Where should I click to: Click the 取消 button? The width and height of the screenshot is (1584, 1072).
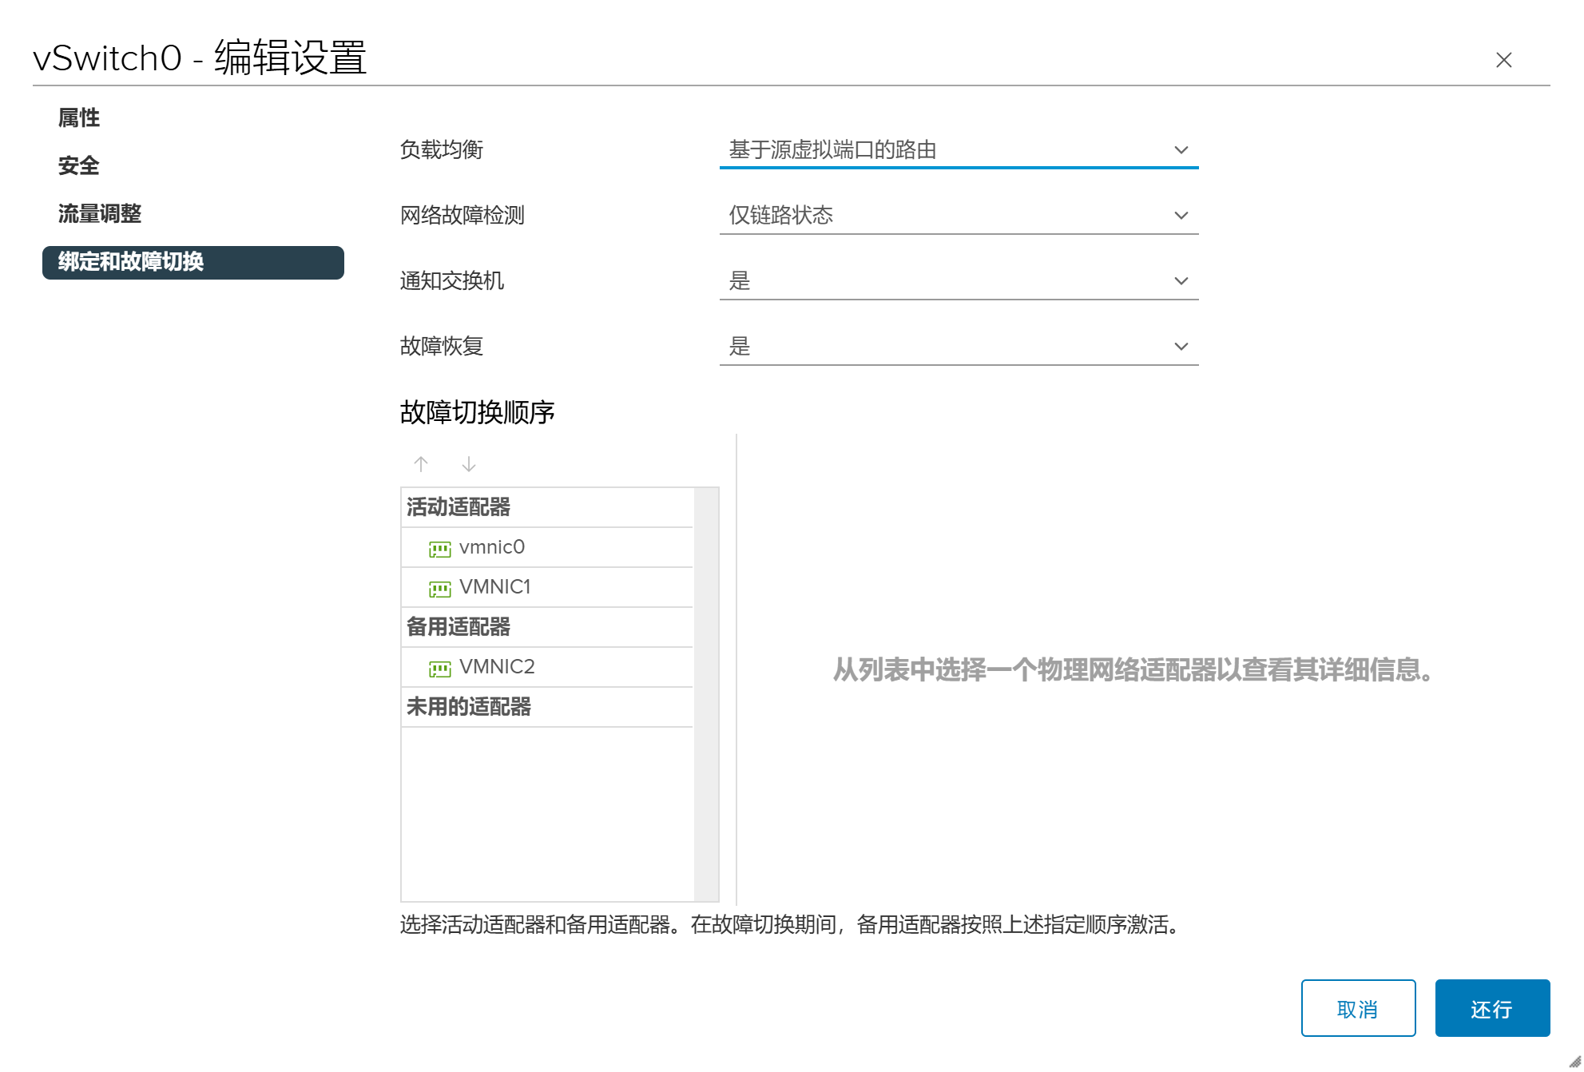1357,1008
